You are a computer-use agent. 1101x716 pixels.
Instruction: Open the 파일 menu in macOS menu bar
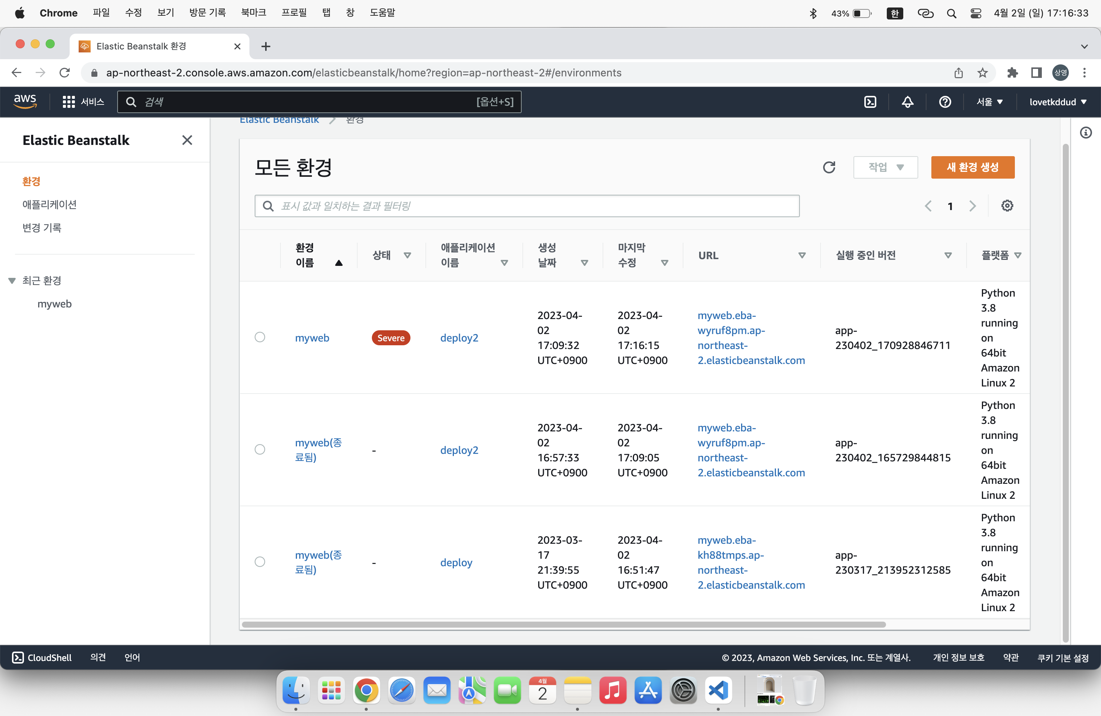[101, 13]
